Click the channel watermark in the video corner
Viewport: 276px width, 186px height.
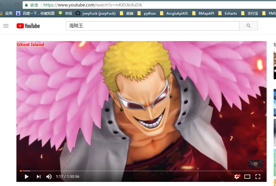(255, 163)
